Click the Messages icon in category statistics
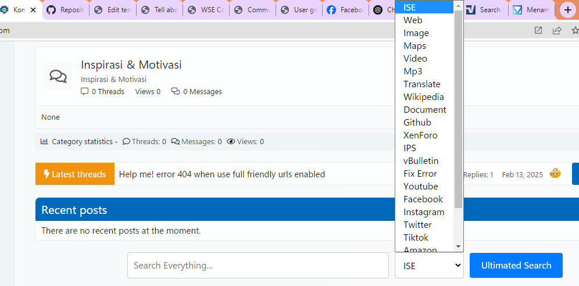Screen dimensions: 579x286 pos(176,141)
